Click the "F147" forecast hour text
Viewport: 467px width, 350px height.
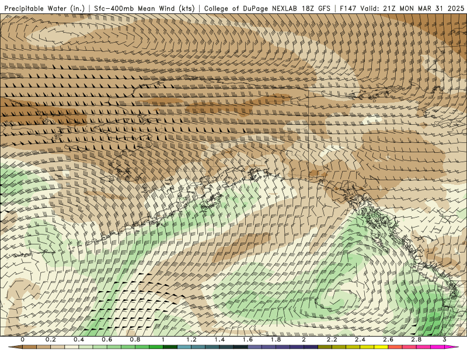(x=348, y=8)
